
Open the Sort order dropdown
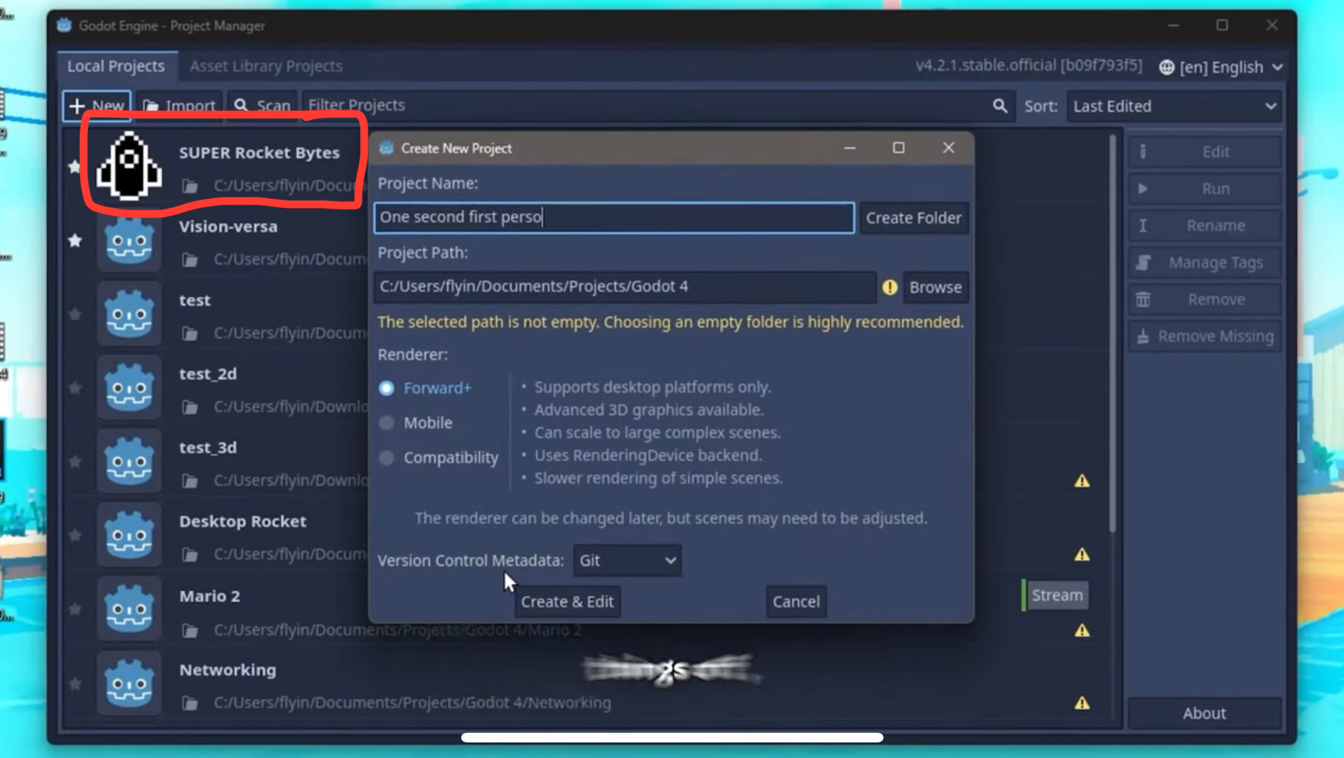(1174, 106)
